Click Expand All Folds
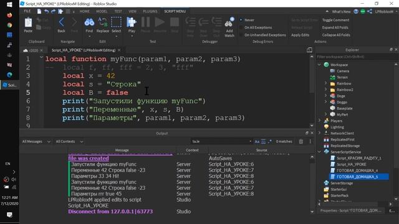Image resolution: width=399 pixels, height=224 pixels. click(335, 27)
